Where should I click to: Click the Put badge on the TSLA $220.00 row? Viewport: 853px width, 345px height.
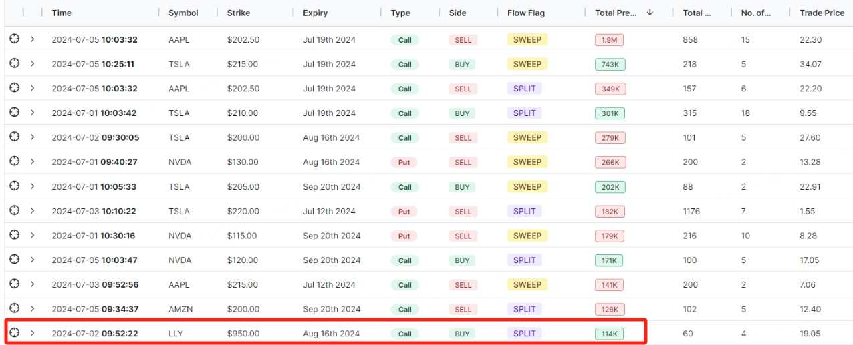coord(404,211)
